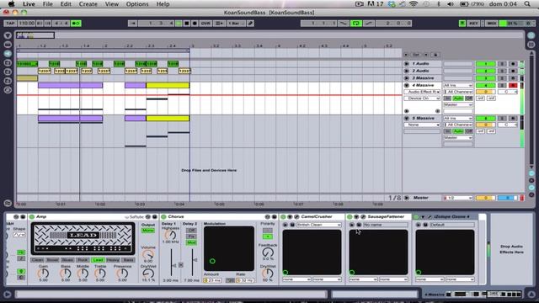Unfold the 3 Massive track
Viewport: 539px width, 303px height.
pos(406,78)
